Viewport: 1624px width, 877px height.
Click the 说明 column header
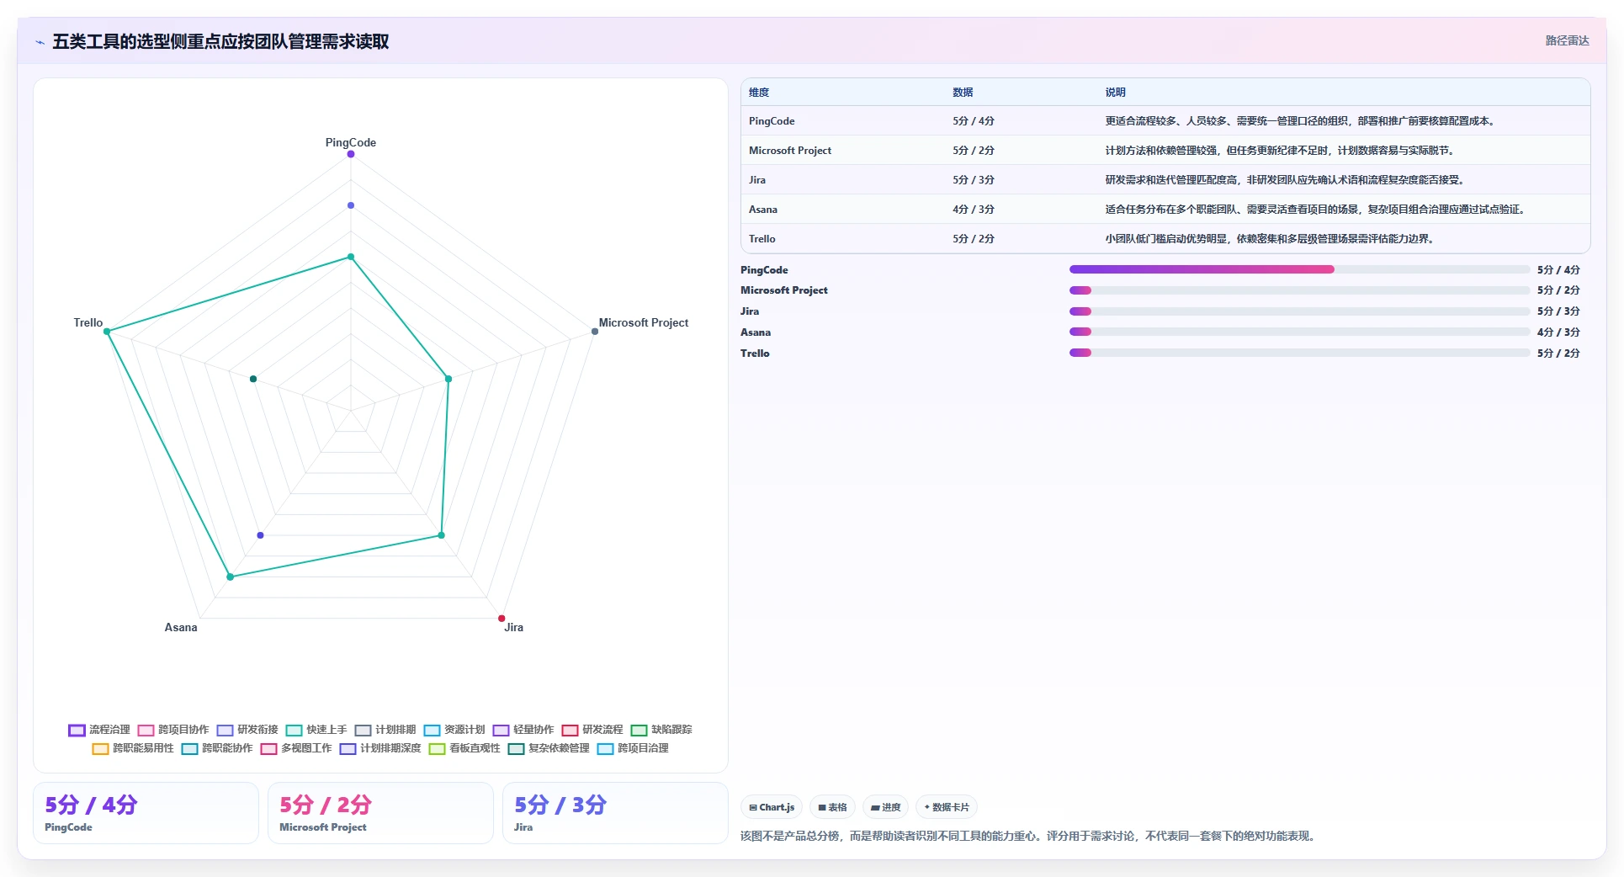coord(1115,93)
